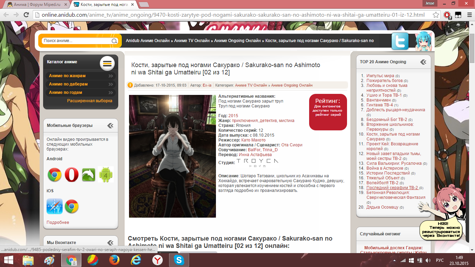Open Internet Explorer from the taskbar
Image resolution: width=475 pixels, height=267 pixels.
[x=136, y=260]
